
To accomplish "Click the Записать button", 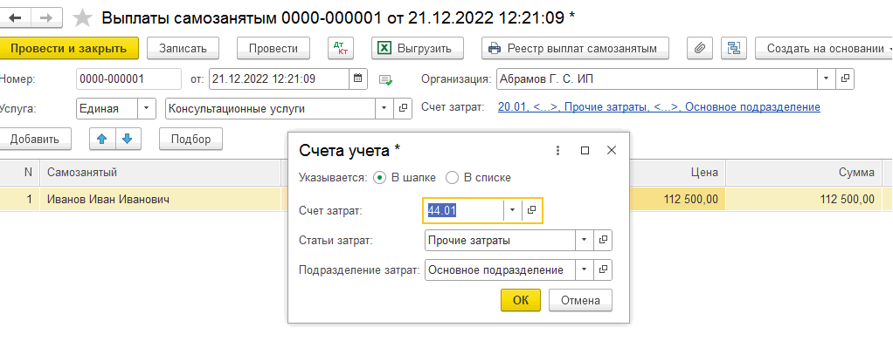I will point(183,48).
